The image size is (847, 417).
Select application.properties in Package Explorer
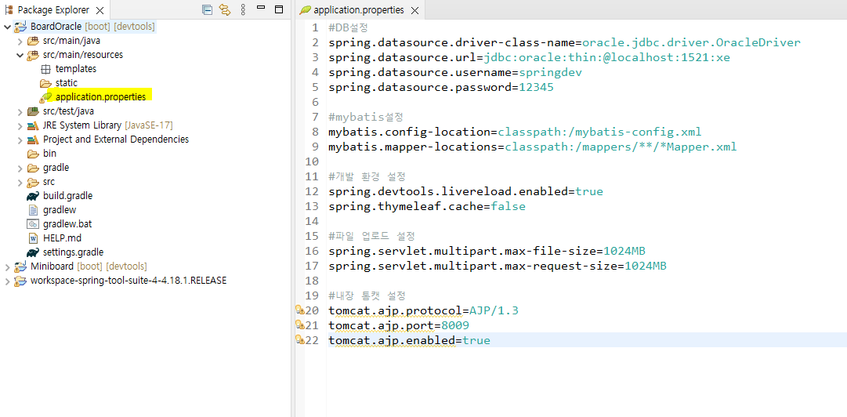[x=100, y=97]
